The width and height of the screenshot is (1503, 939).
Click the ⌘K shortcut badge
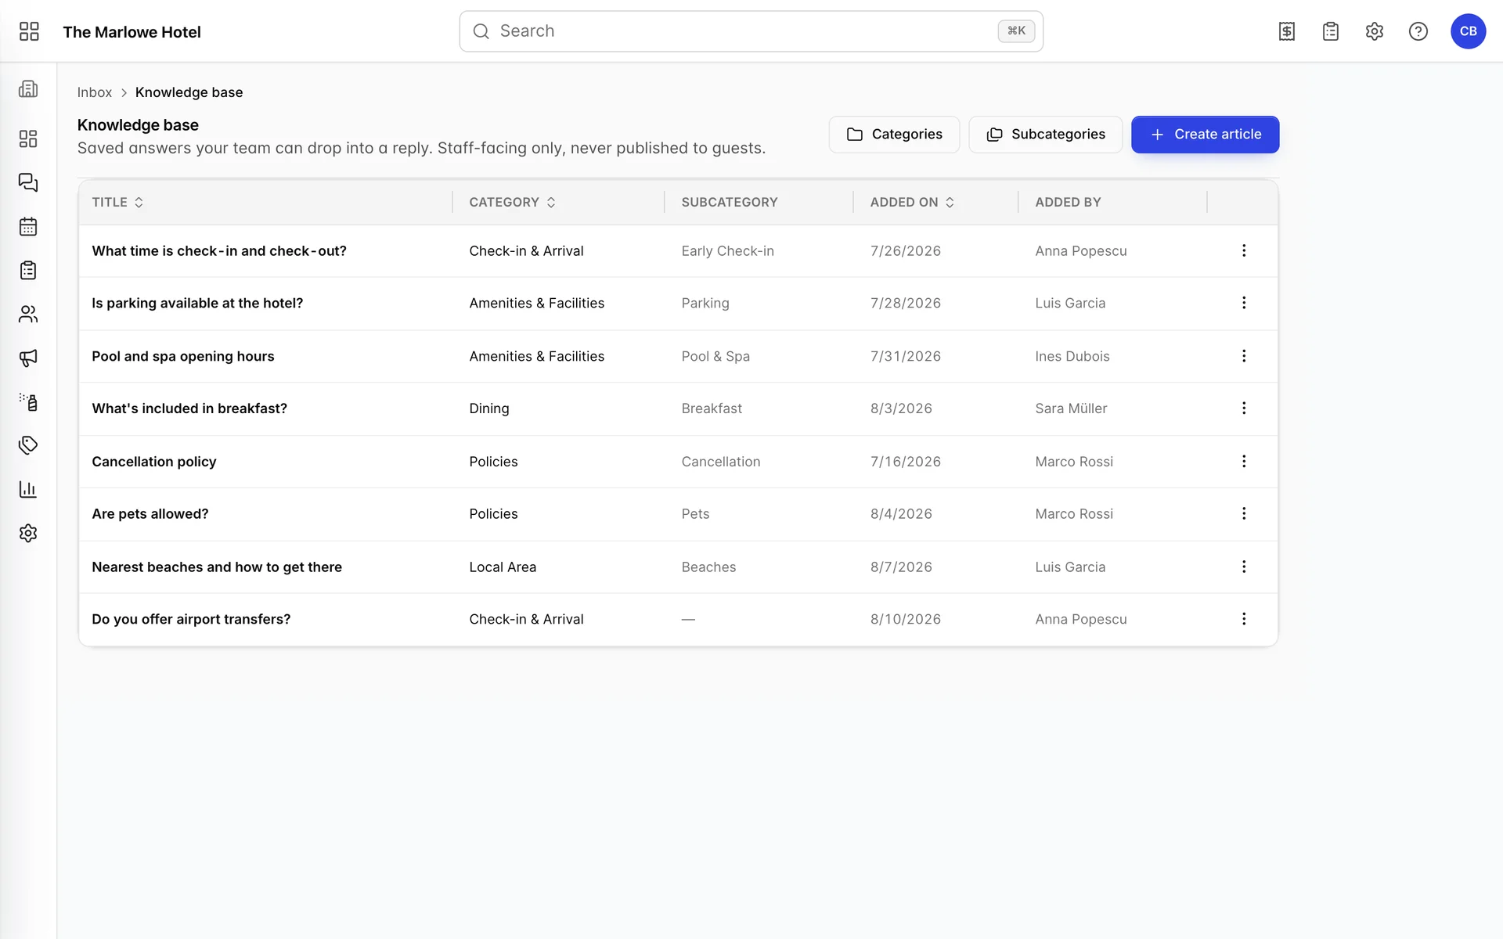(1016, 31)
